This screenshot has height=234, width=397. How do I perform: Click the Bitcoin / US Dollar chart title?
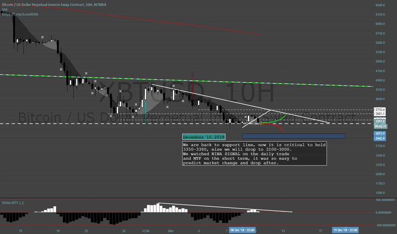[x=54, y=5]
